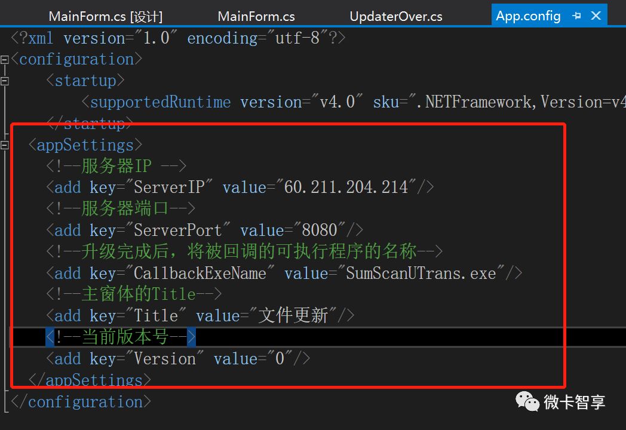
Task: Collapse the startup element outline
Action: pos(5,81)
